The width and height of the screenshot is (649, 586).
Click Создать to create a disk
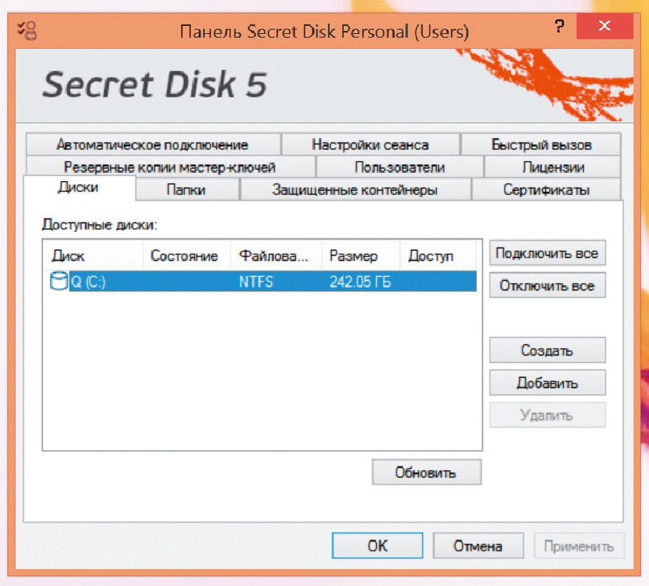point(547,350)
